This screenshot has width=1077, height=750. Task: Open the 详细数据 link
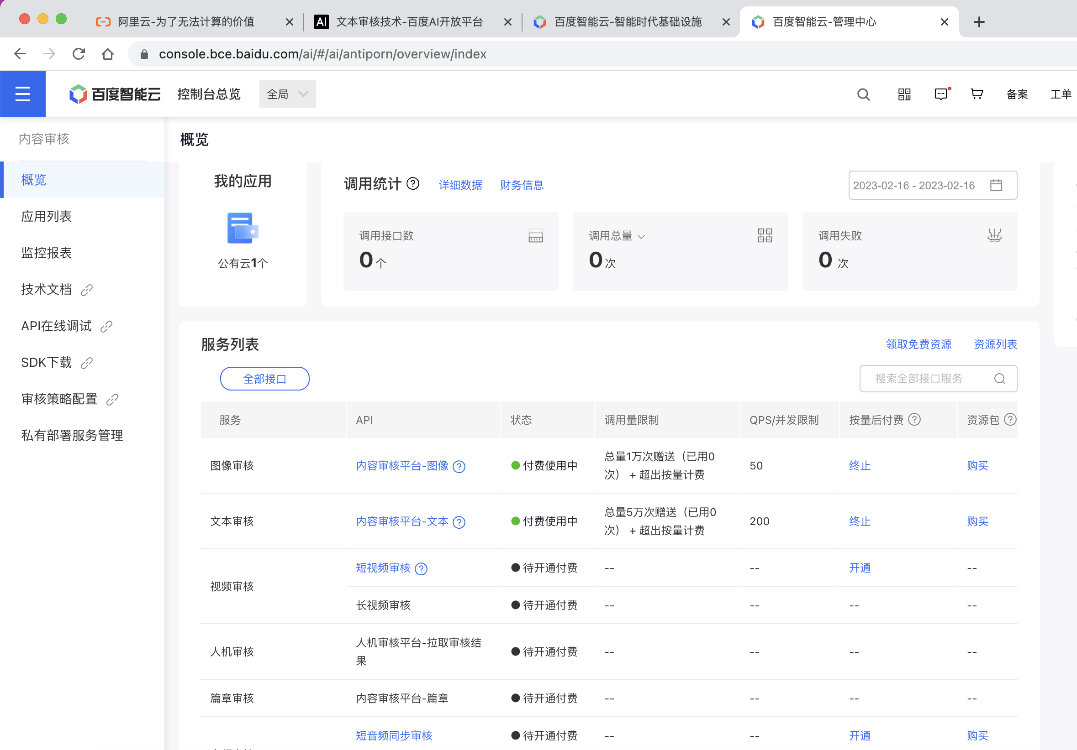point(460,185)
